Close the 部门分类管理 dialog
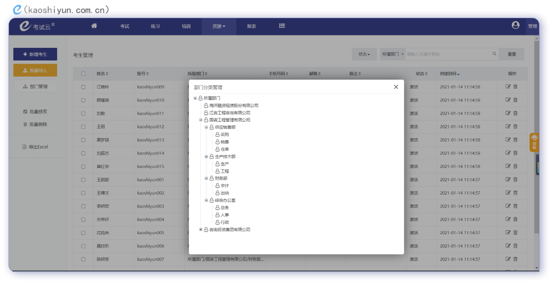 [x=396, y=87]
